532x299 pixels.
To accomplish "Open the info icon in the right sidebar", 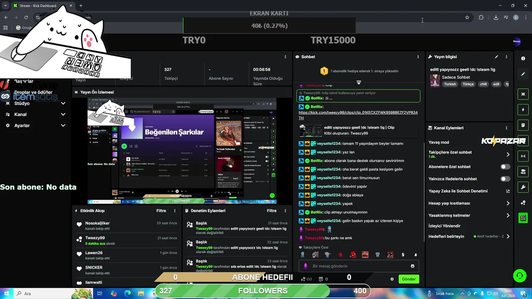I will (523, 59).
